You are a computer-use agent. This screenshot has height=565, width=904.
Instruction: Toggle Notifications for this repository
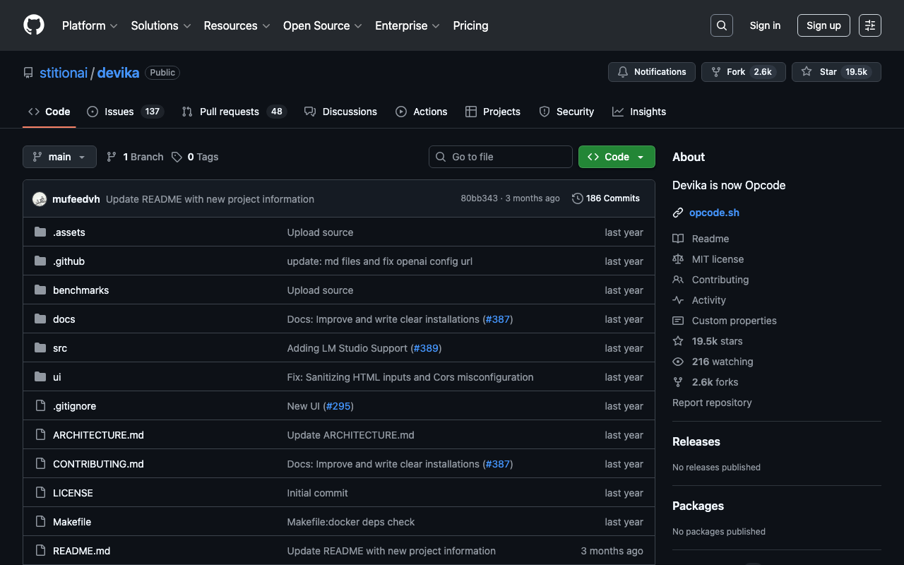[x=651, y=72]
